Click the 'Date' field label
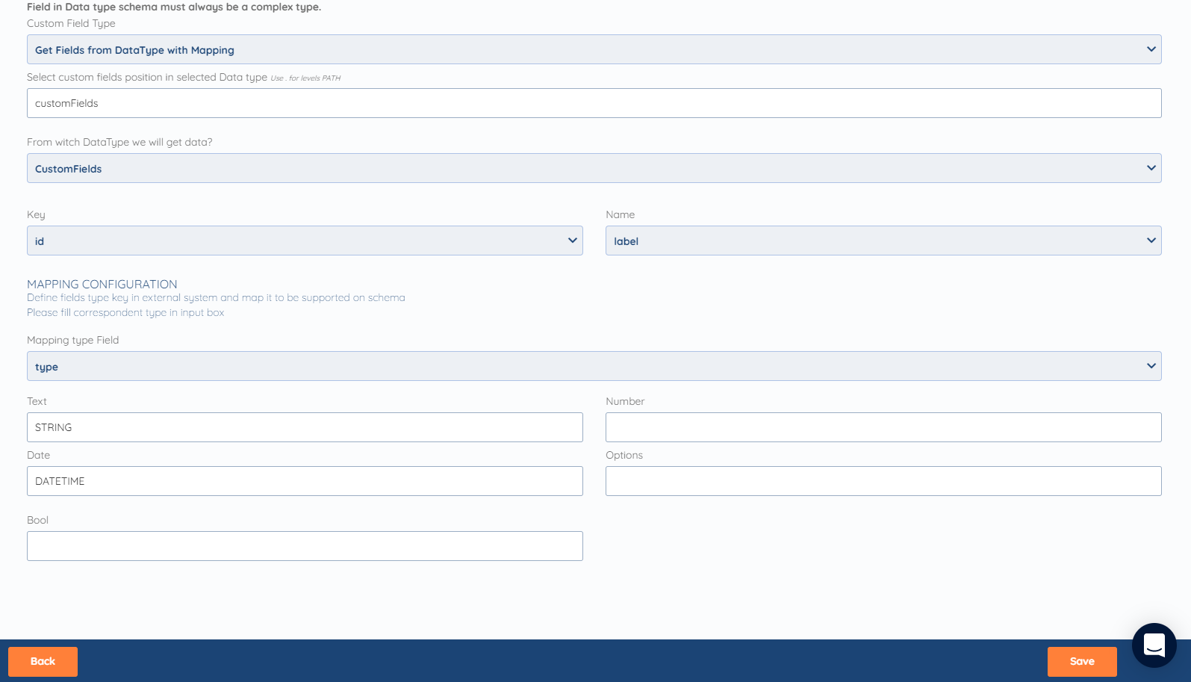This screenshot has width=1191, height=682. 39,455
